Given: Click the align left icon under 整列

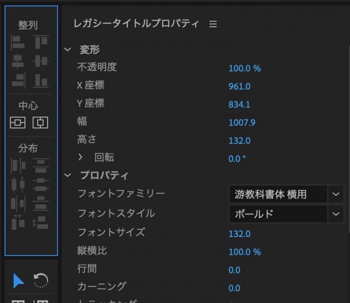Looking at the screenshot, I should pyautogui.click(x=18, y=42).
